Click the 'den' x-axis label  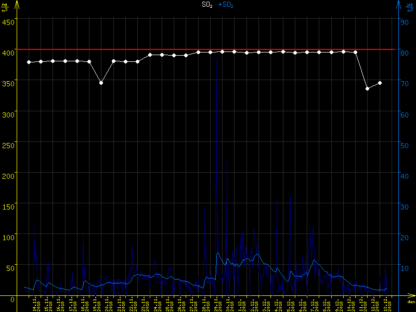410,302
